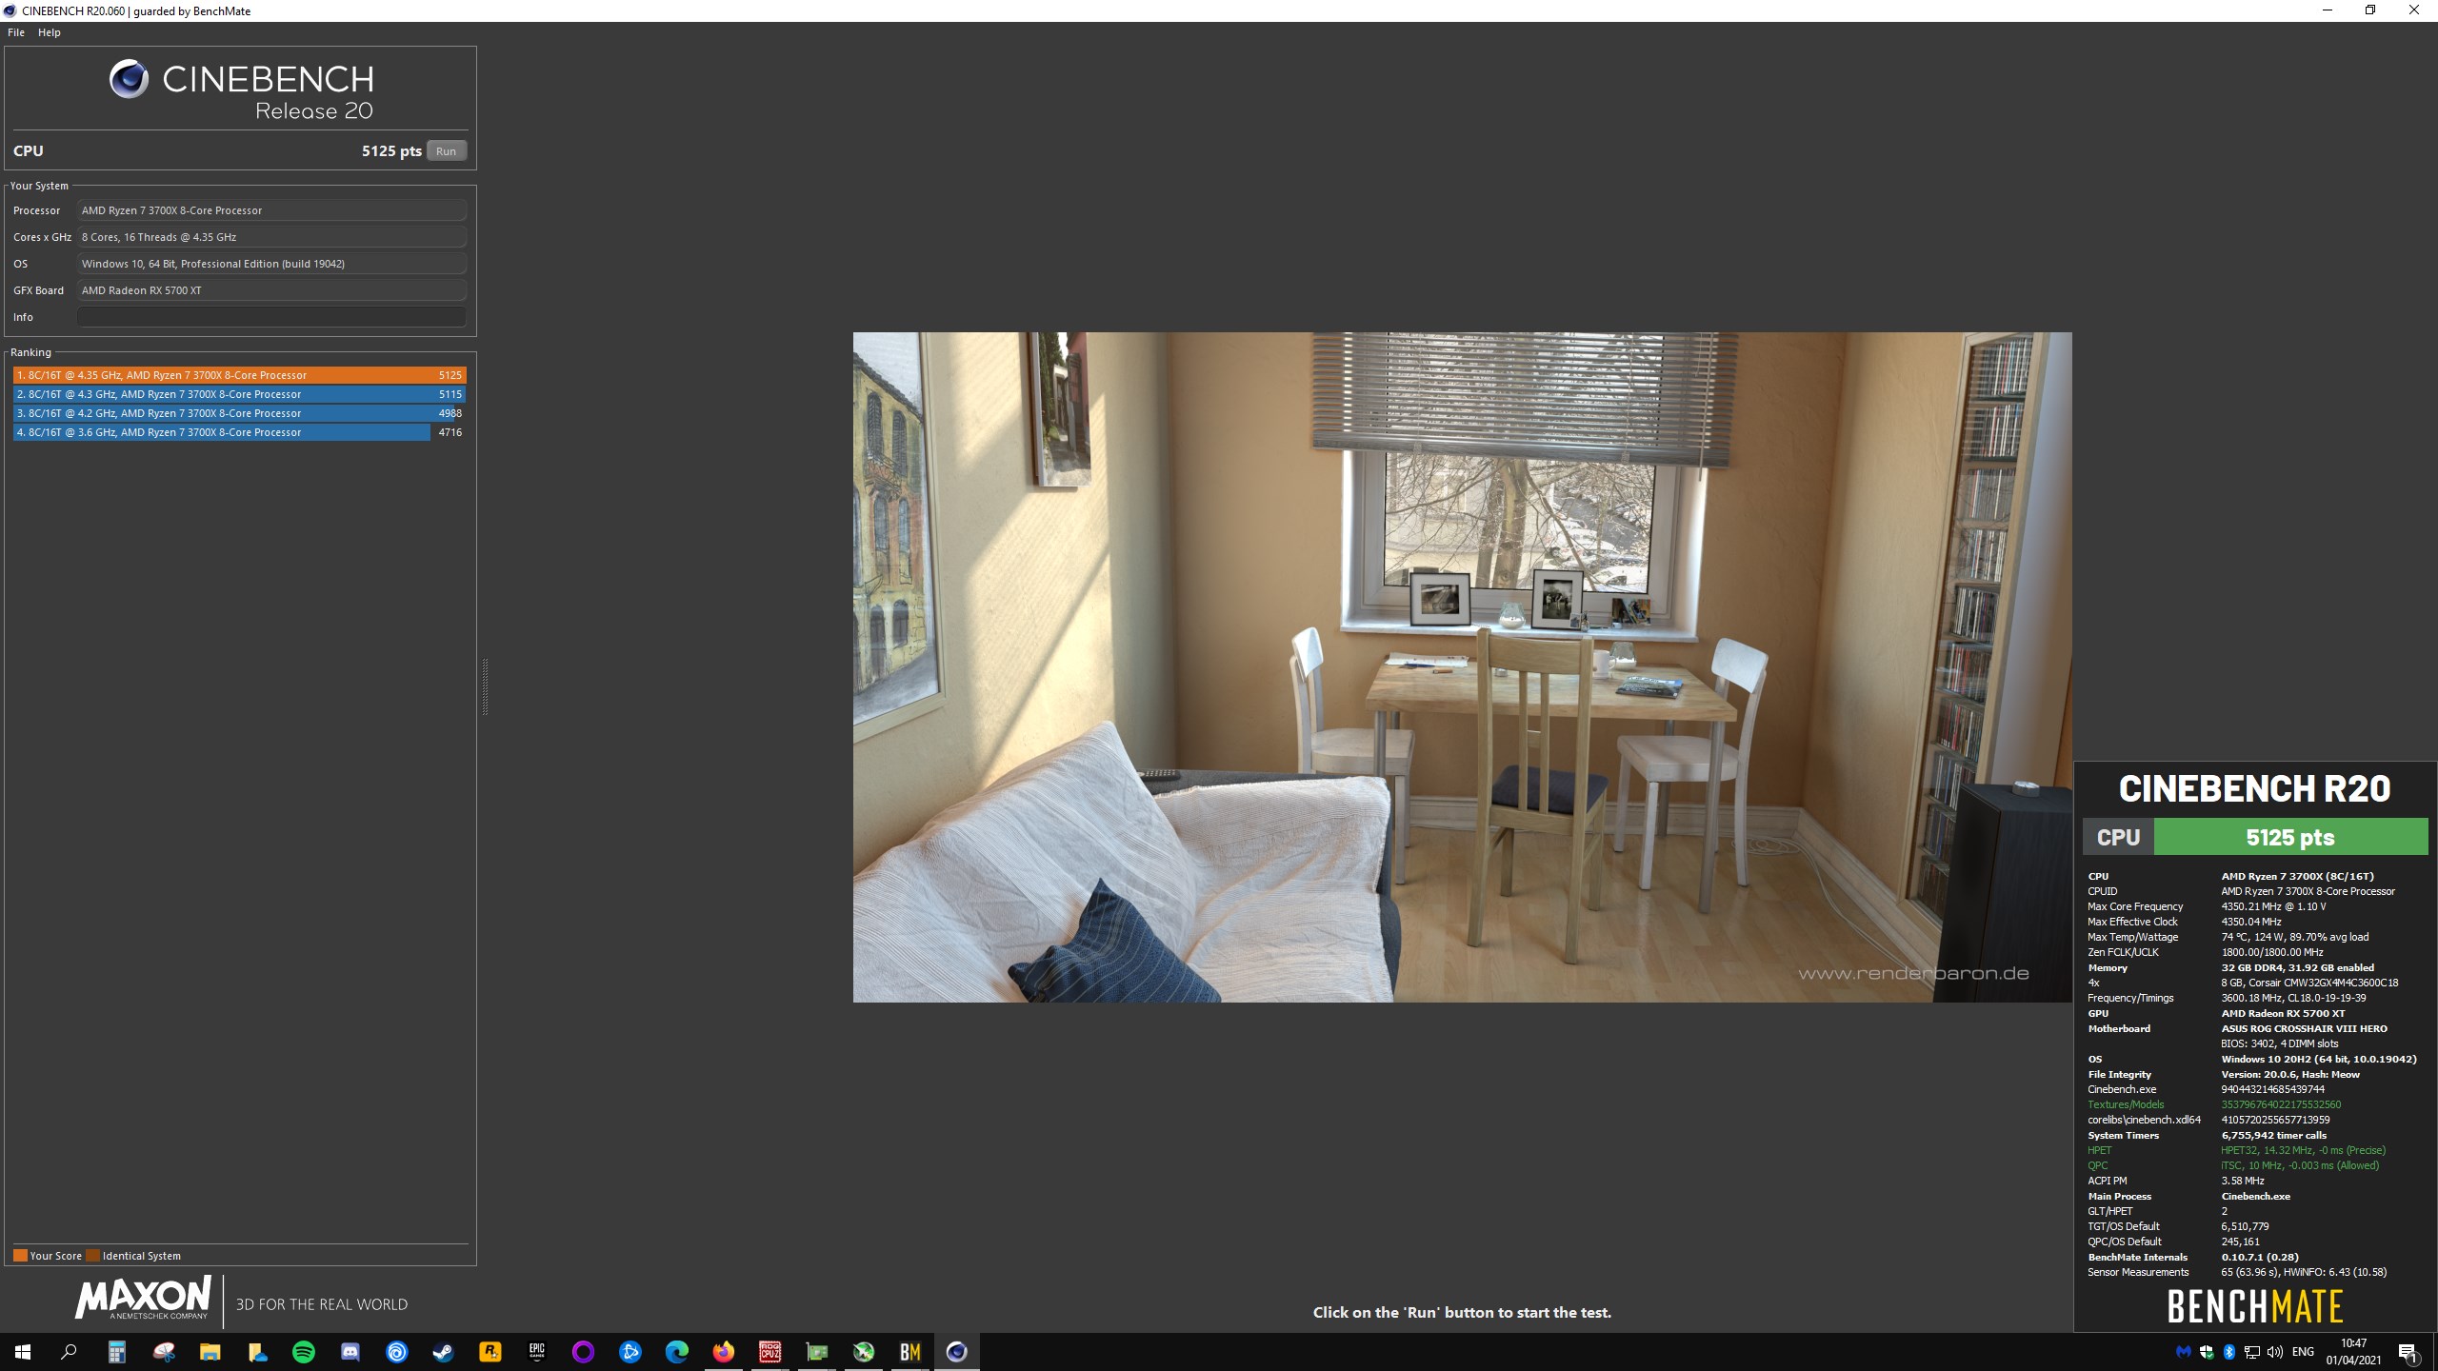
Task: Switch to BenchMate taskbar icon
Action: coord(910,1351)
